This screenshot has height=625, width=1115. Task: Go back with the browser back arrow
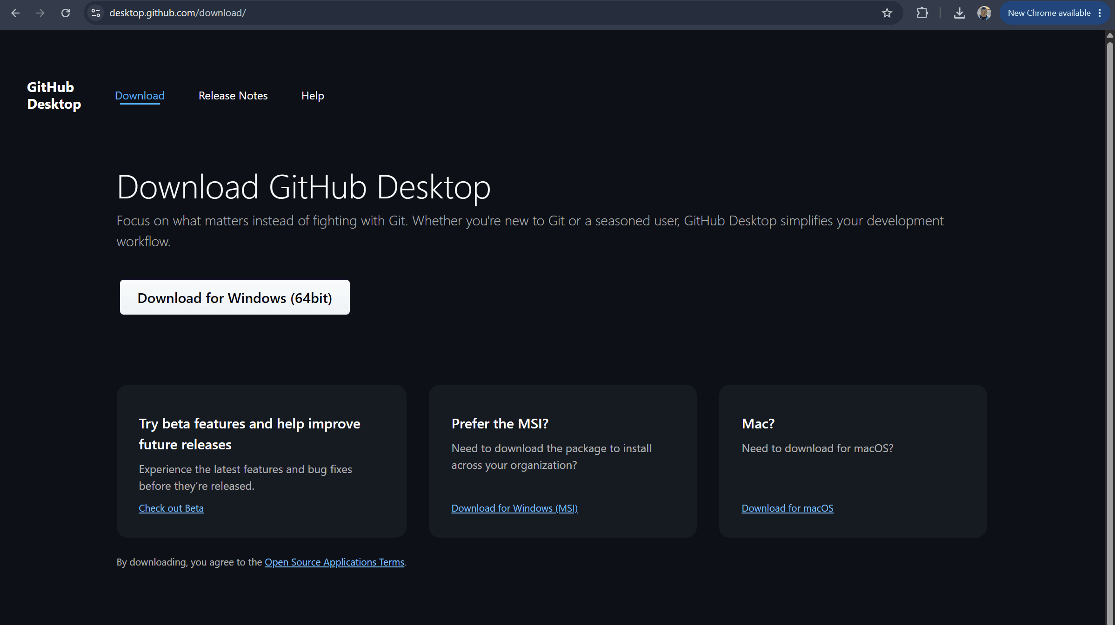[x=15, y=13]
